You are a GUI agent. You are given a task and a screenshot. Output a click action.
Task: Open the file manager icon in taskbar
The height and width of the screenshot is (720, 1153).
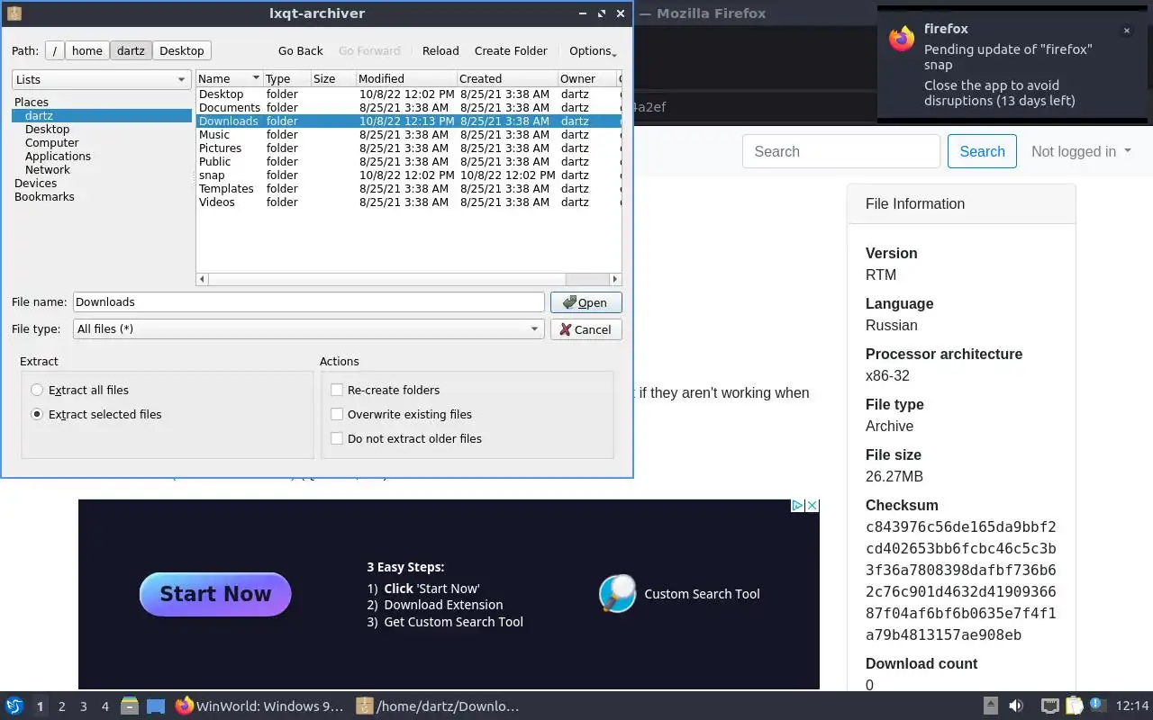129,706
